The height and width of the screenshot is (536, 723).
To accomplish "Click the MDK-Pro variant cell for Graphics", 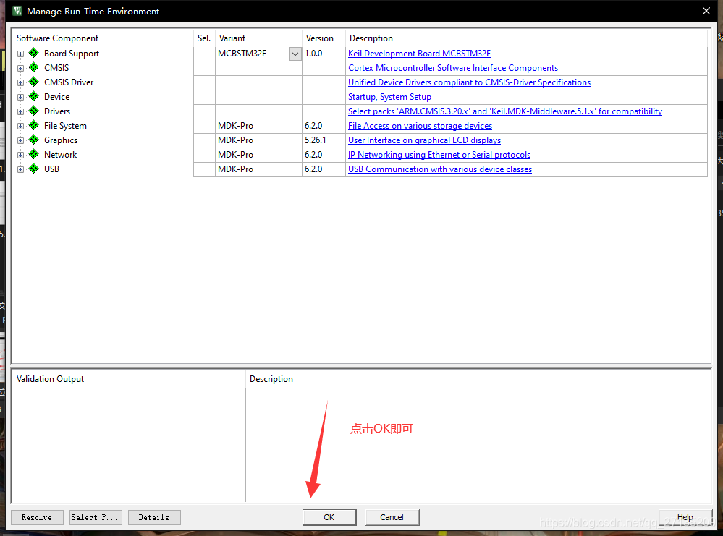I will pyautogui.click(x=258, y=140).
